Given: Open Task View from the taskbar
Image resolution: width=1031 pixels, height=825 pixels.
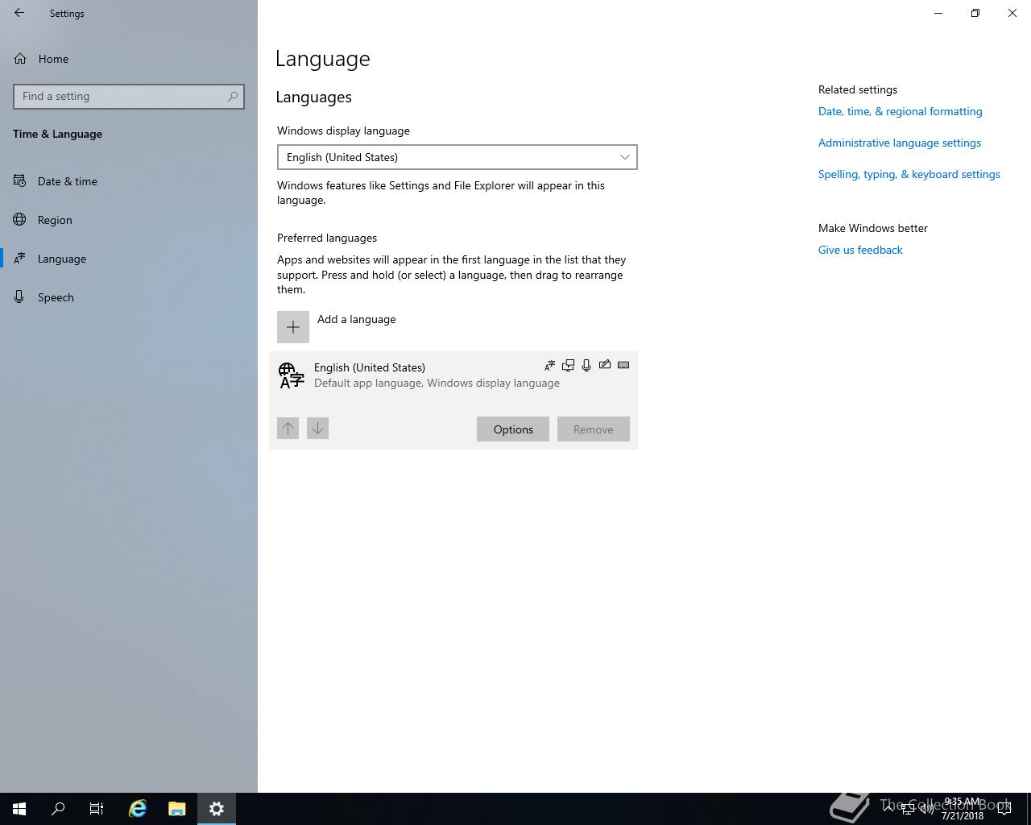Looking at the screenshot, I should coord(97,809).
